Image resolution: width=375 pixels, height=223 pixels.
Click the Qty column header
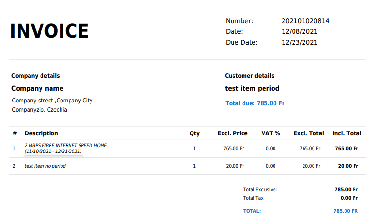[x=194, y=133]
